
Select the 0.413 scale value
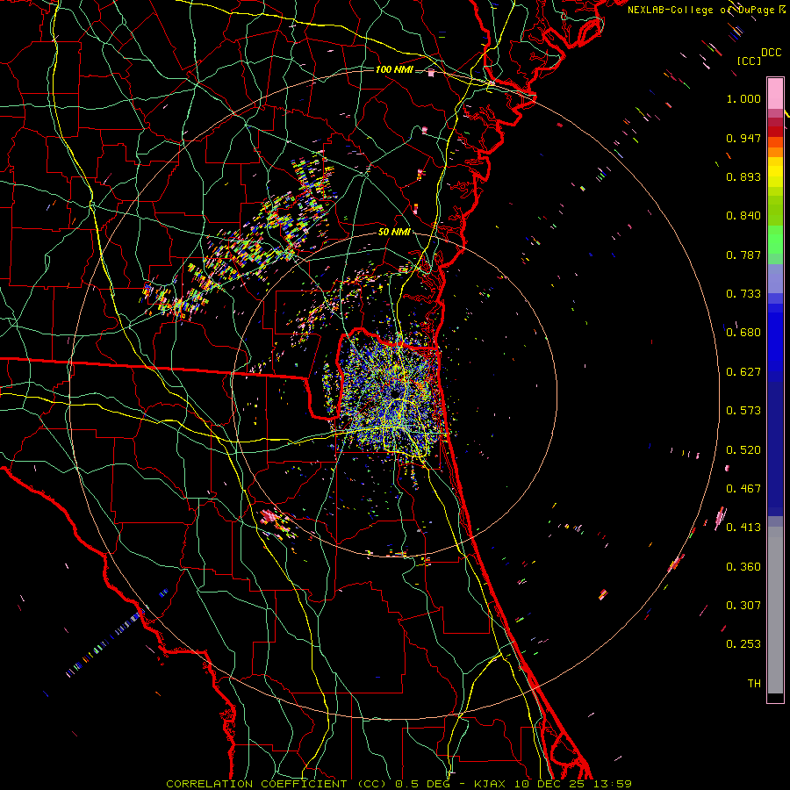tap(743, 528)
